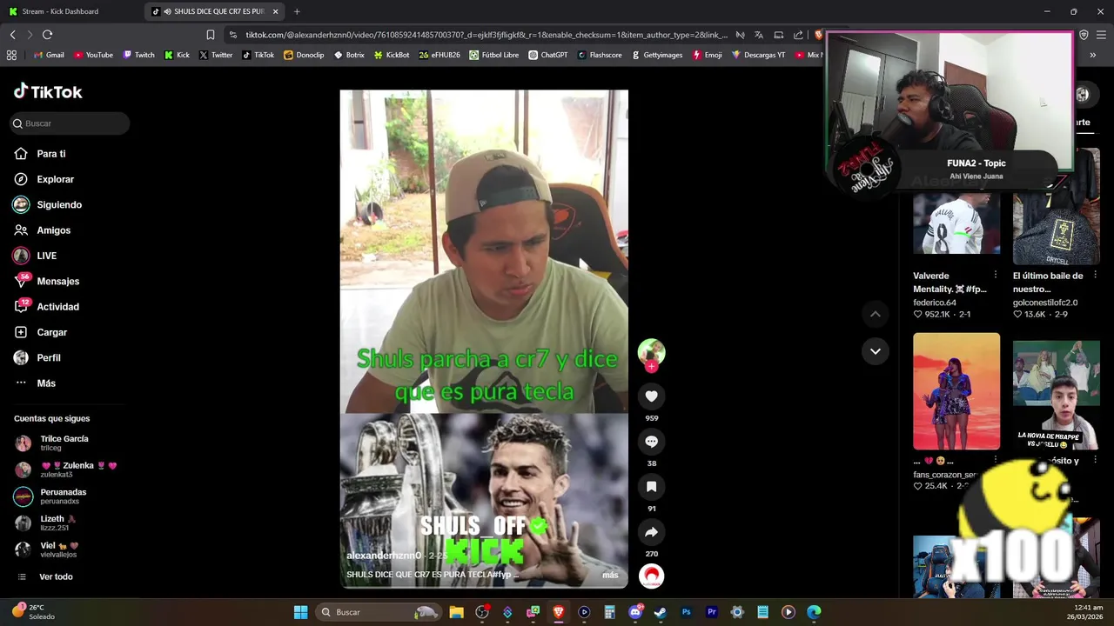The image size is (1114, 626).
Task: Open Amigos section
Action: pyautogui.click(x=53, y=230)
